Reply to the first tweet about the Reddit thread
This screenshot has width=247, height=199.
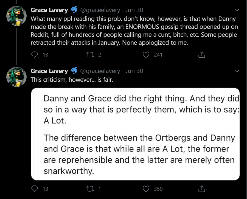click(x=35, y=55)
